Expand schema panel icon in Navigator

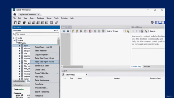pyautogui.click(x=57, y=30)
